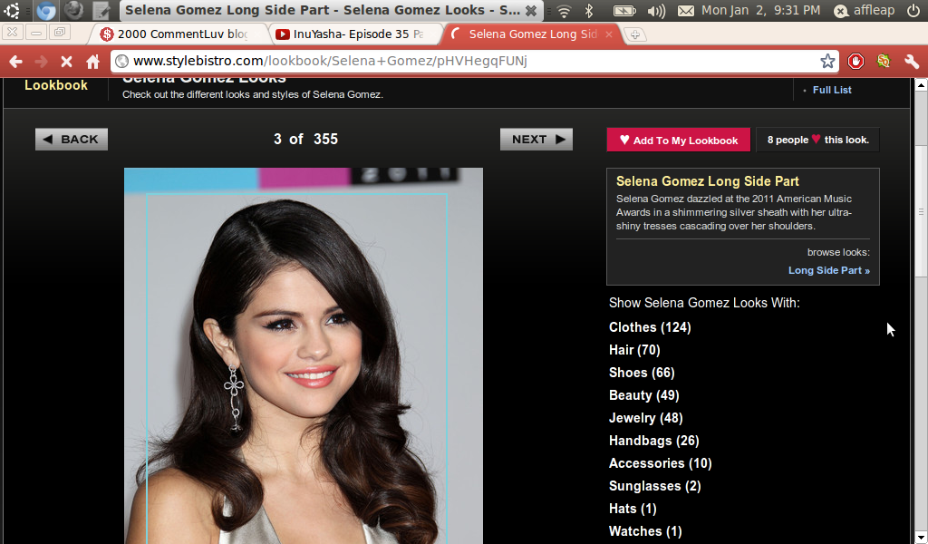Open the mail messaging indicator
The height and width of the screenshot is (544, 928).
coord(685,11)
